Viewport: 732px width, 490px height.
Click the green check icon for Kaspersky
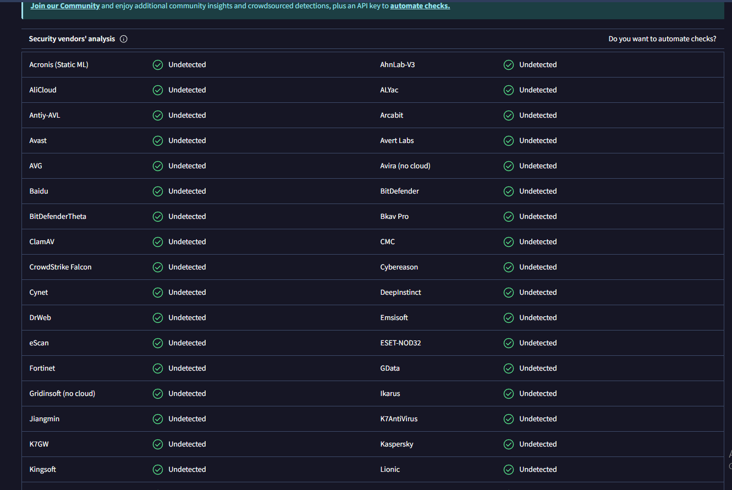(509, 444)
